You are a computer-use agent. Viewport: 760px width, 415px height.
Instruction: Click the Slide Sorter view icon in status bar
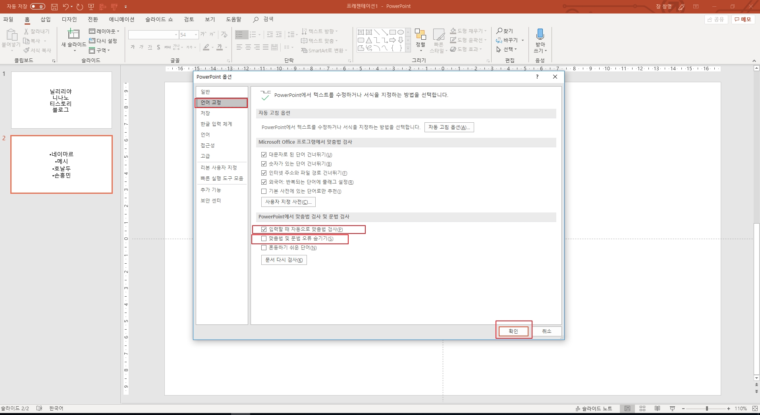coord(642,408)
